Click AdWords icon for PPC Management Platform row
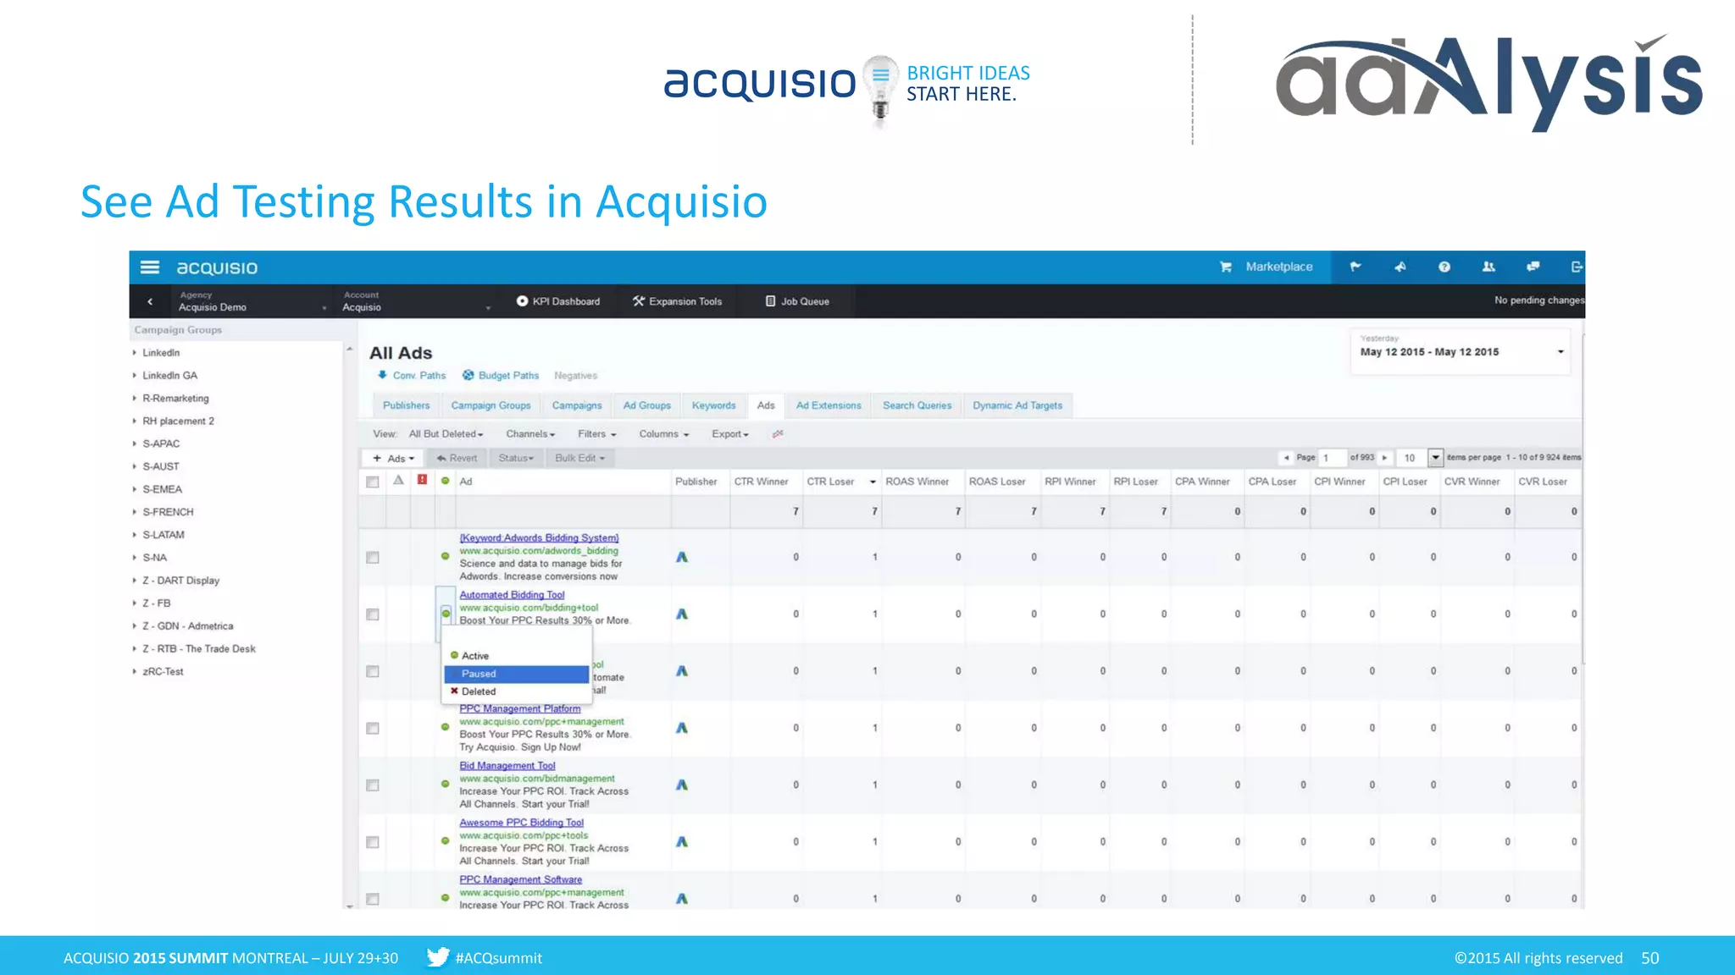The image size is (1735, 975). (682, 728)
